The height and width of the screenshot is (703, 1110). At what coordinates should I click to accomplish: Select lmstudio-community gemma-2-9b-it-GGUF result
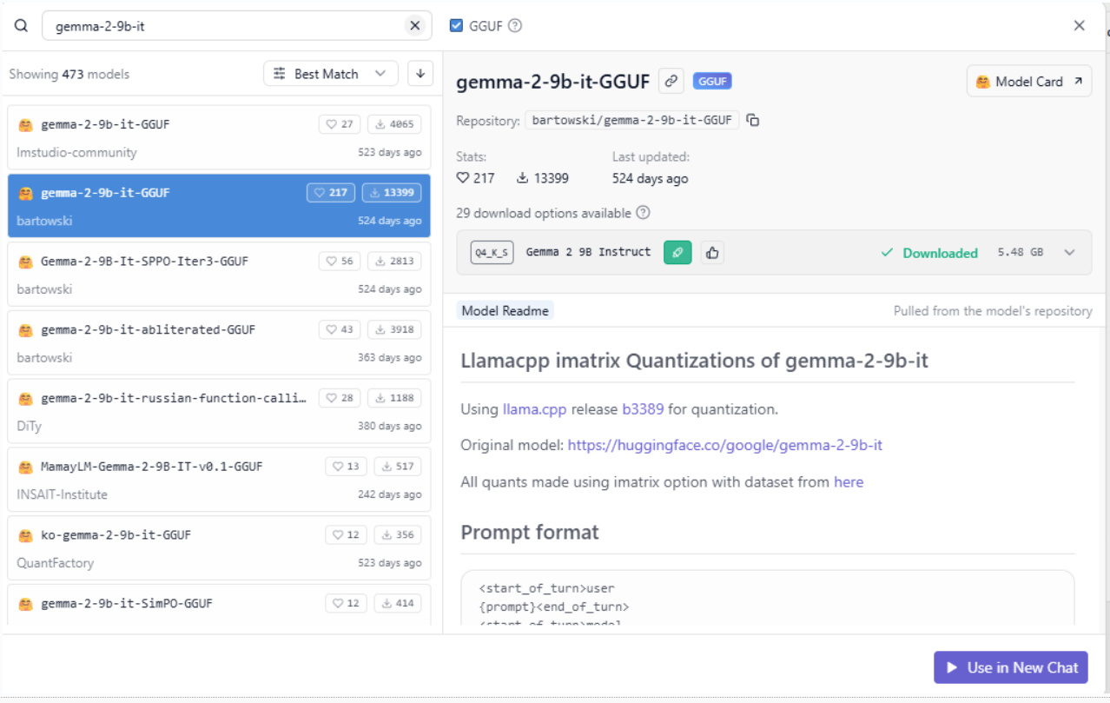(219, 137)
